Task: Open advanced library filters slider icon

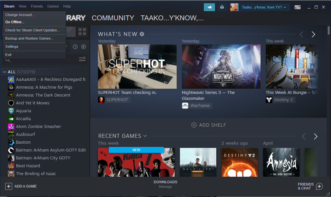Action: (x=82, y=59)
